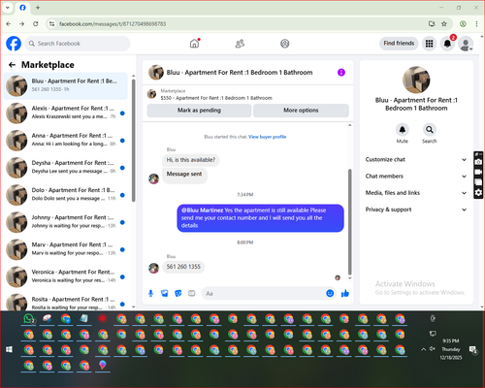The image size is (485, 388).
Task: Click the Chrome profile avatar icon
Action: coord(463,23)
